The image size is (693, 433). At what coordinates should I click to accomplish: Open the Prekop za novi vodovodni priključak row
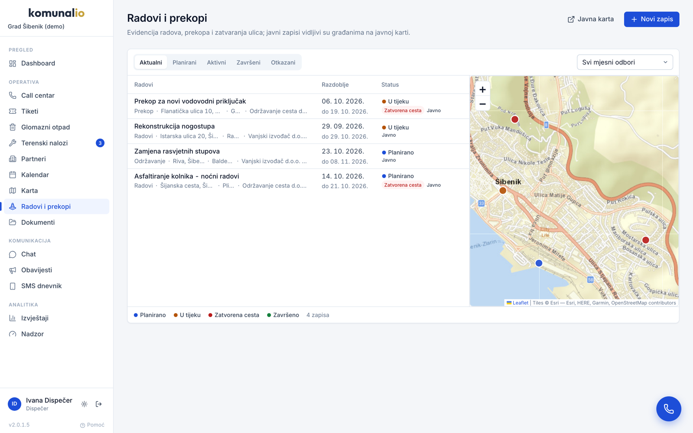coord(298,106)
